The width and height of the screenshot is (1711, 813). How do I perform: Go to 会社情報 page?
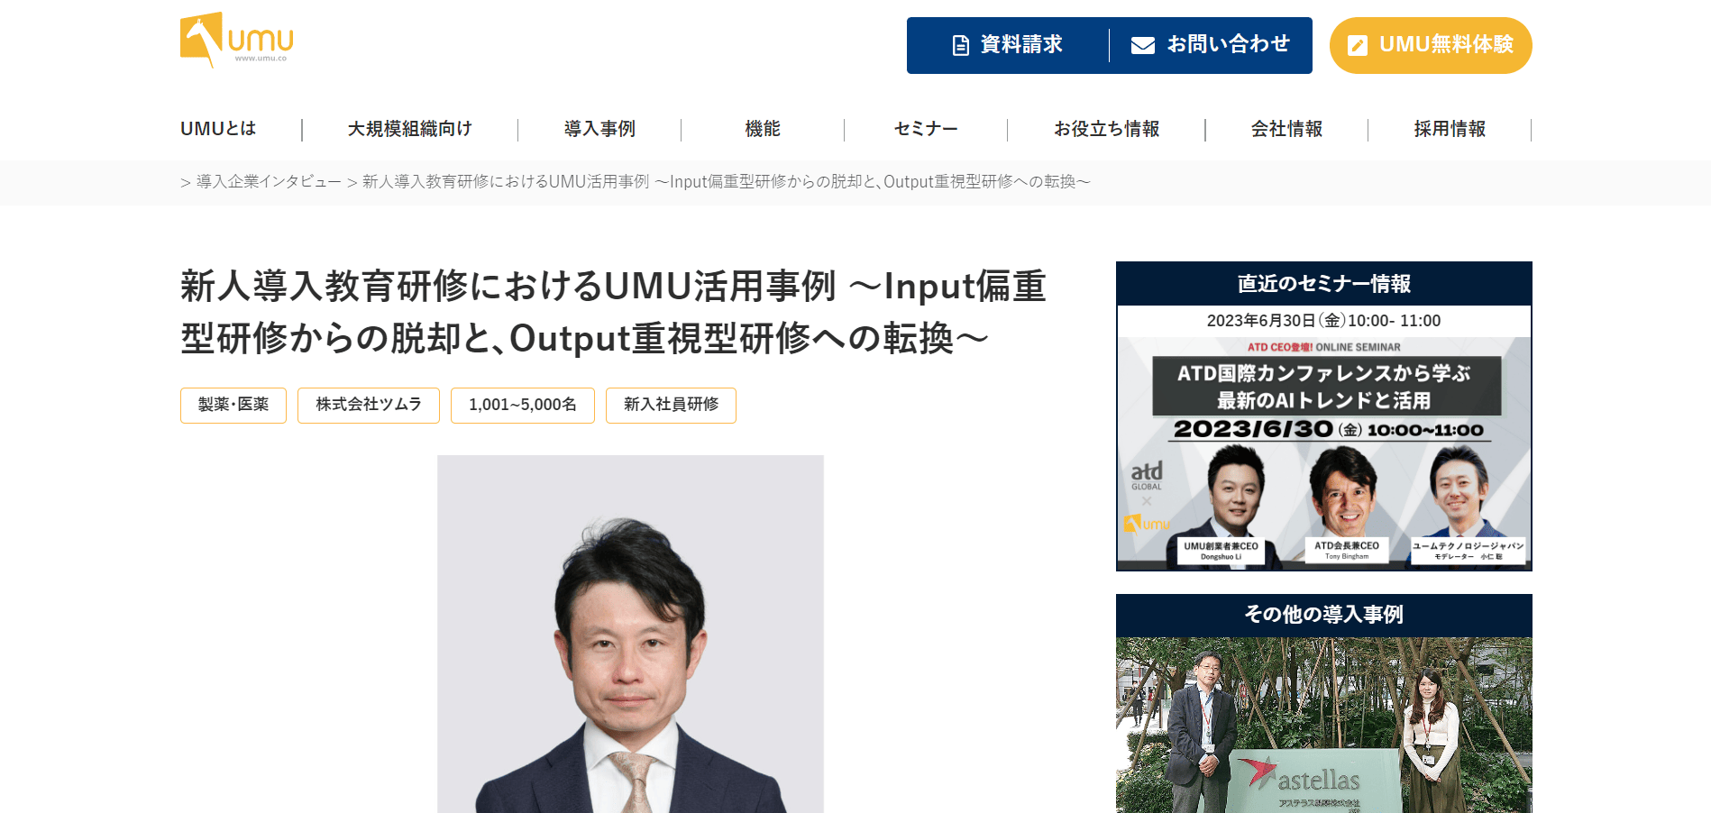[1286, 129]
